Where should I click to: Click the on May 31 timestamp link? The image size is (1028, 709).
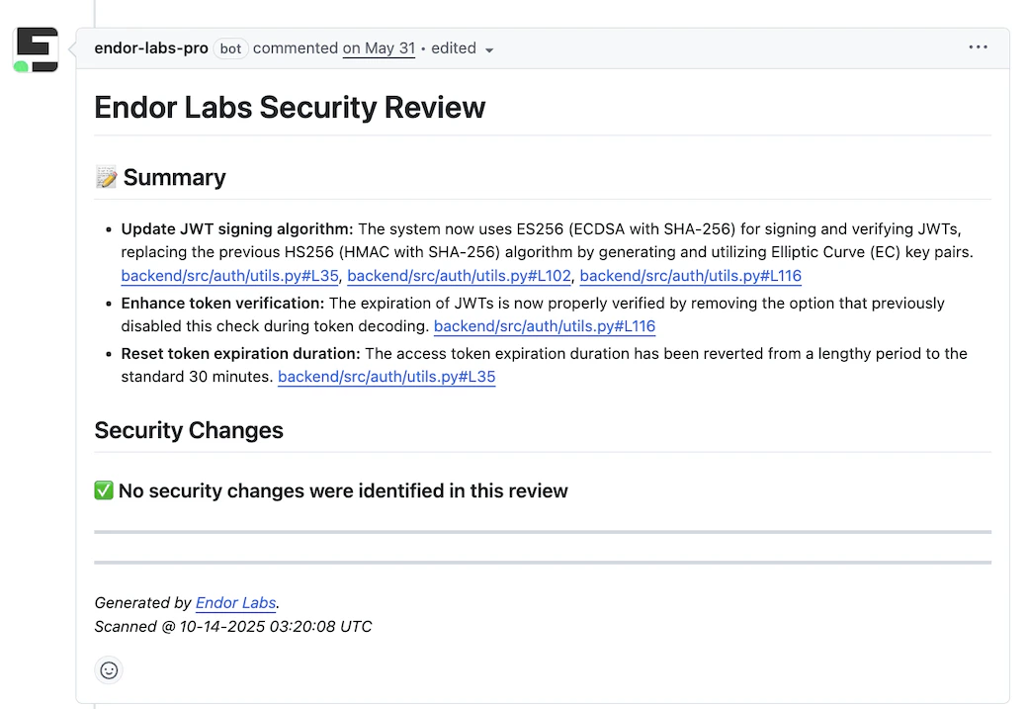tap(379, 47)
